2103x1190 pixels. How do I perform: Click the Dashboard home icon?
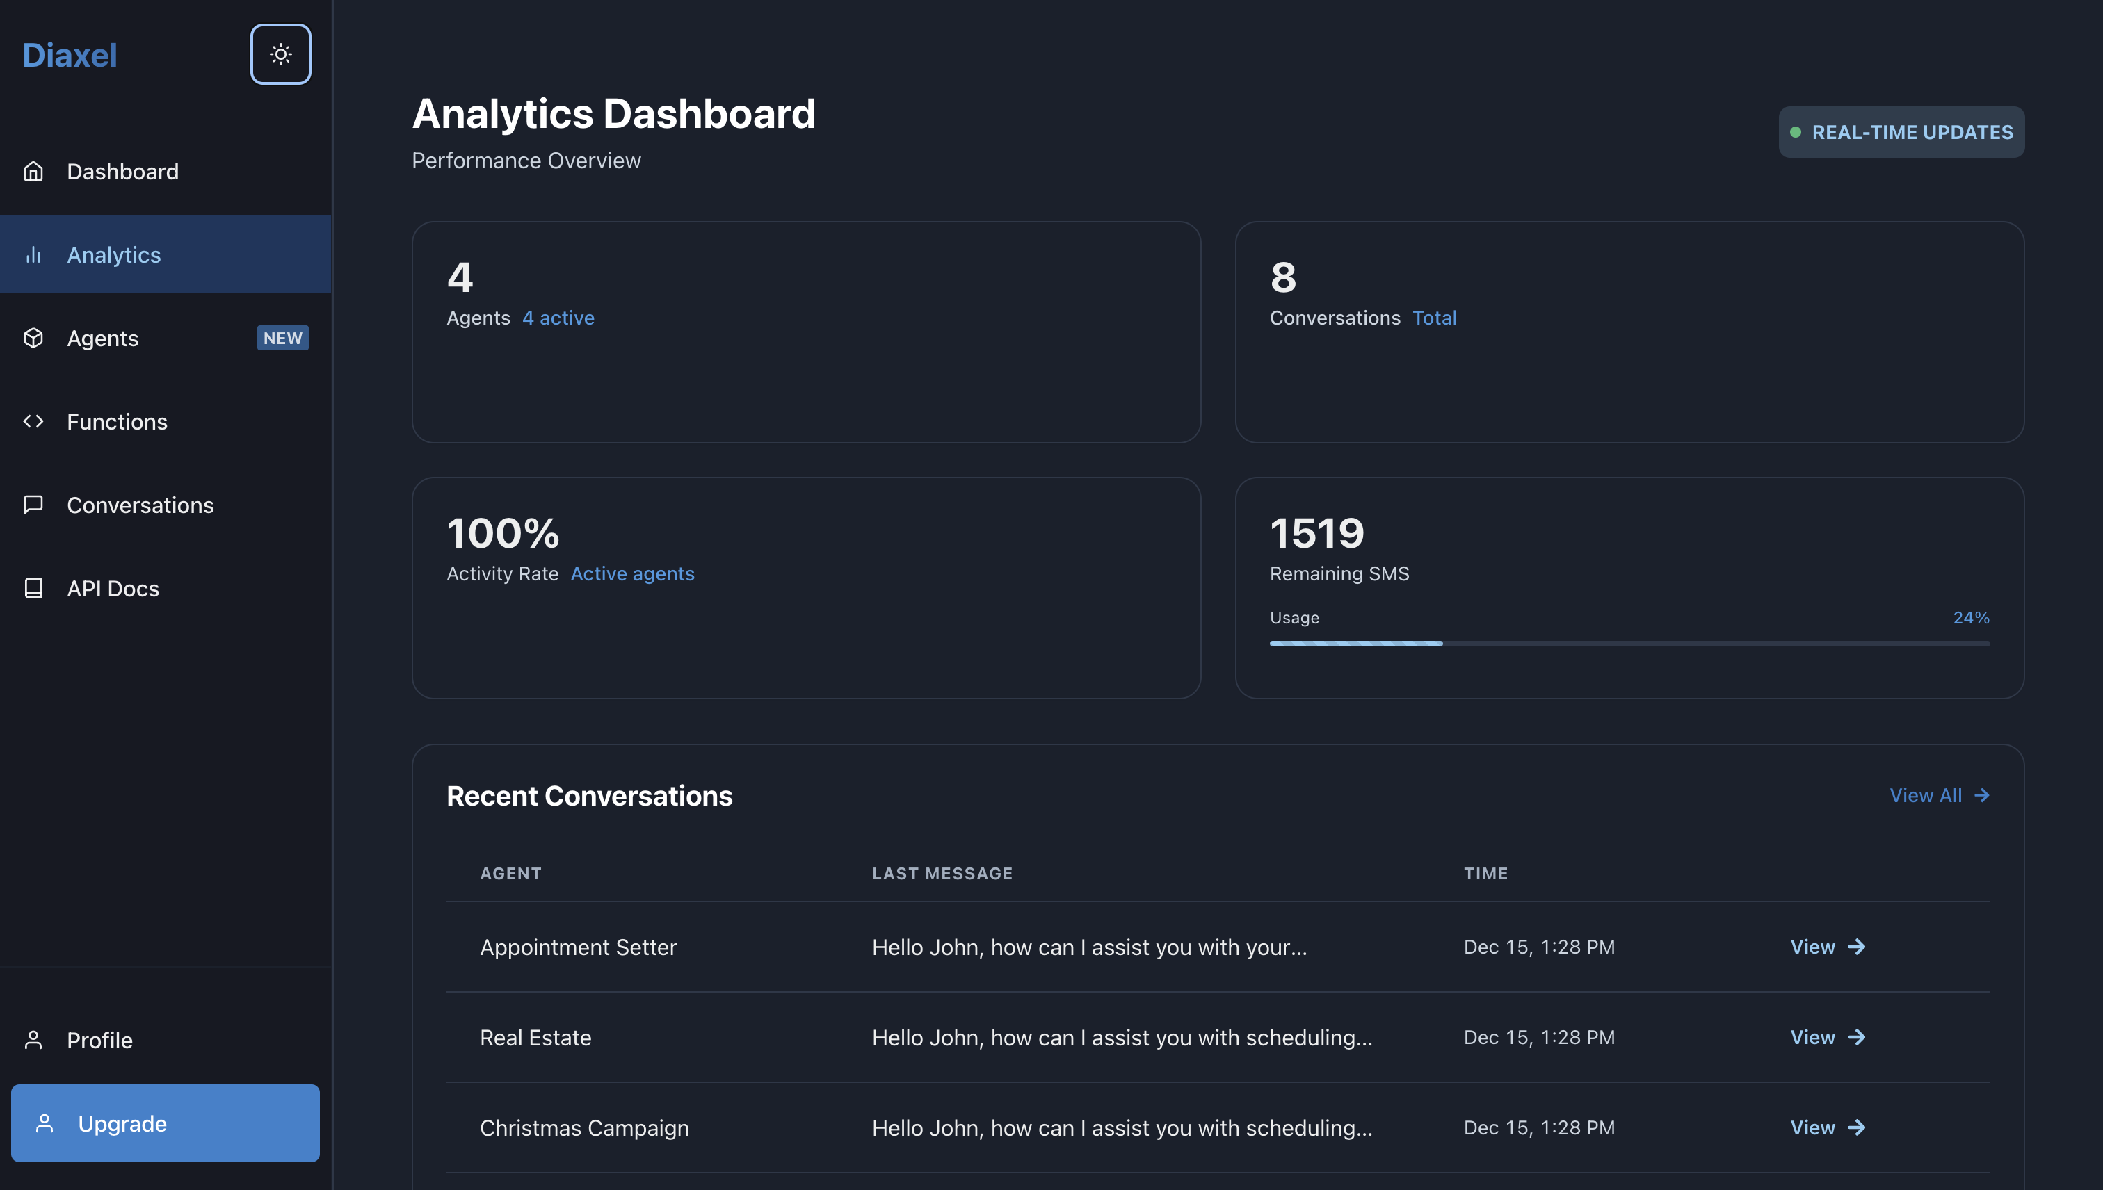tap(33, 172)
